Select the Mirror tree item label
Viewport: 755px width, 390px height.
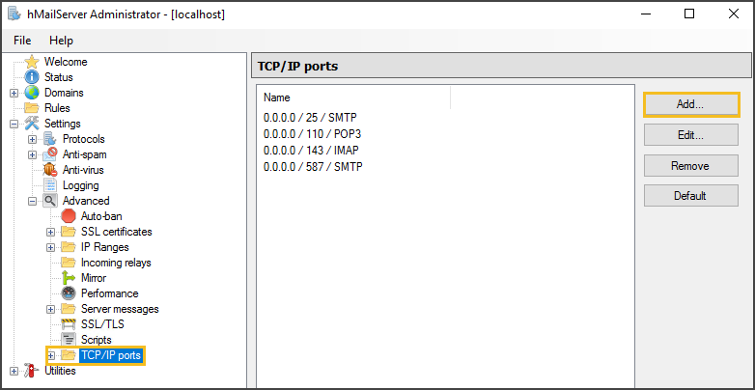pyautogui.click(x=94, y=278)
